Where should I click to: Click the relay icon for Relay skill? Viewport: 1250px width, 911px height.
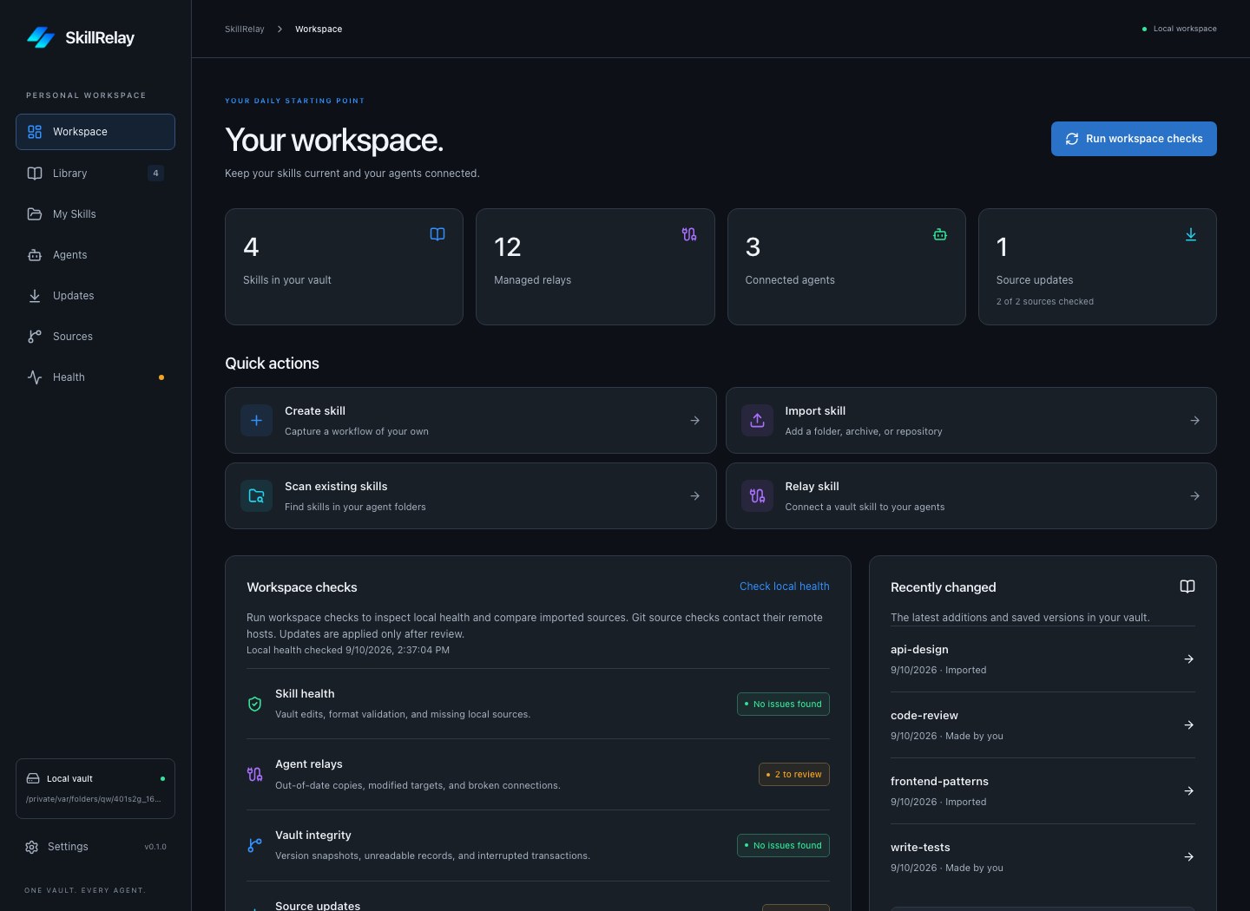coord(757,495)
